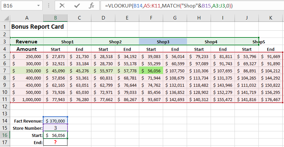Image resolution: width=284 pixels, height=147 pixels.
Task: Click the red question mark End cell
Action: [55, 142]
